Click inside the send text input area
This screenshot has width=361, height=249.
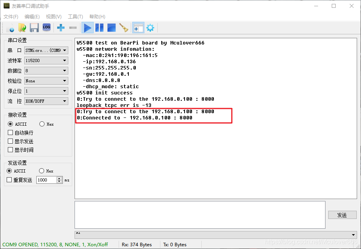200,215
